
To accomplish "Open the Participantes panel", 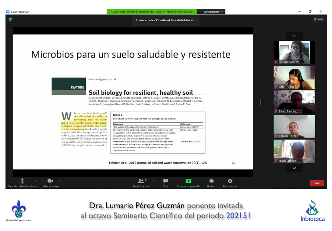I will 141,181.
